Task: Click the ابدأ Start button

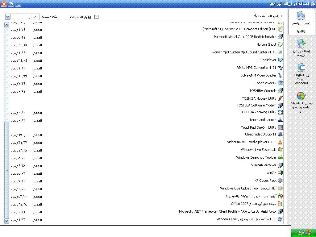Action: coord(303,232)
